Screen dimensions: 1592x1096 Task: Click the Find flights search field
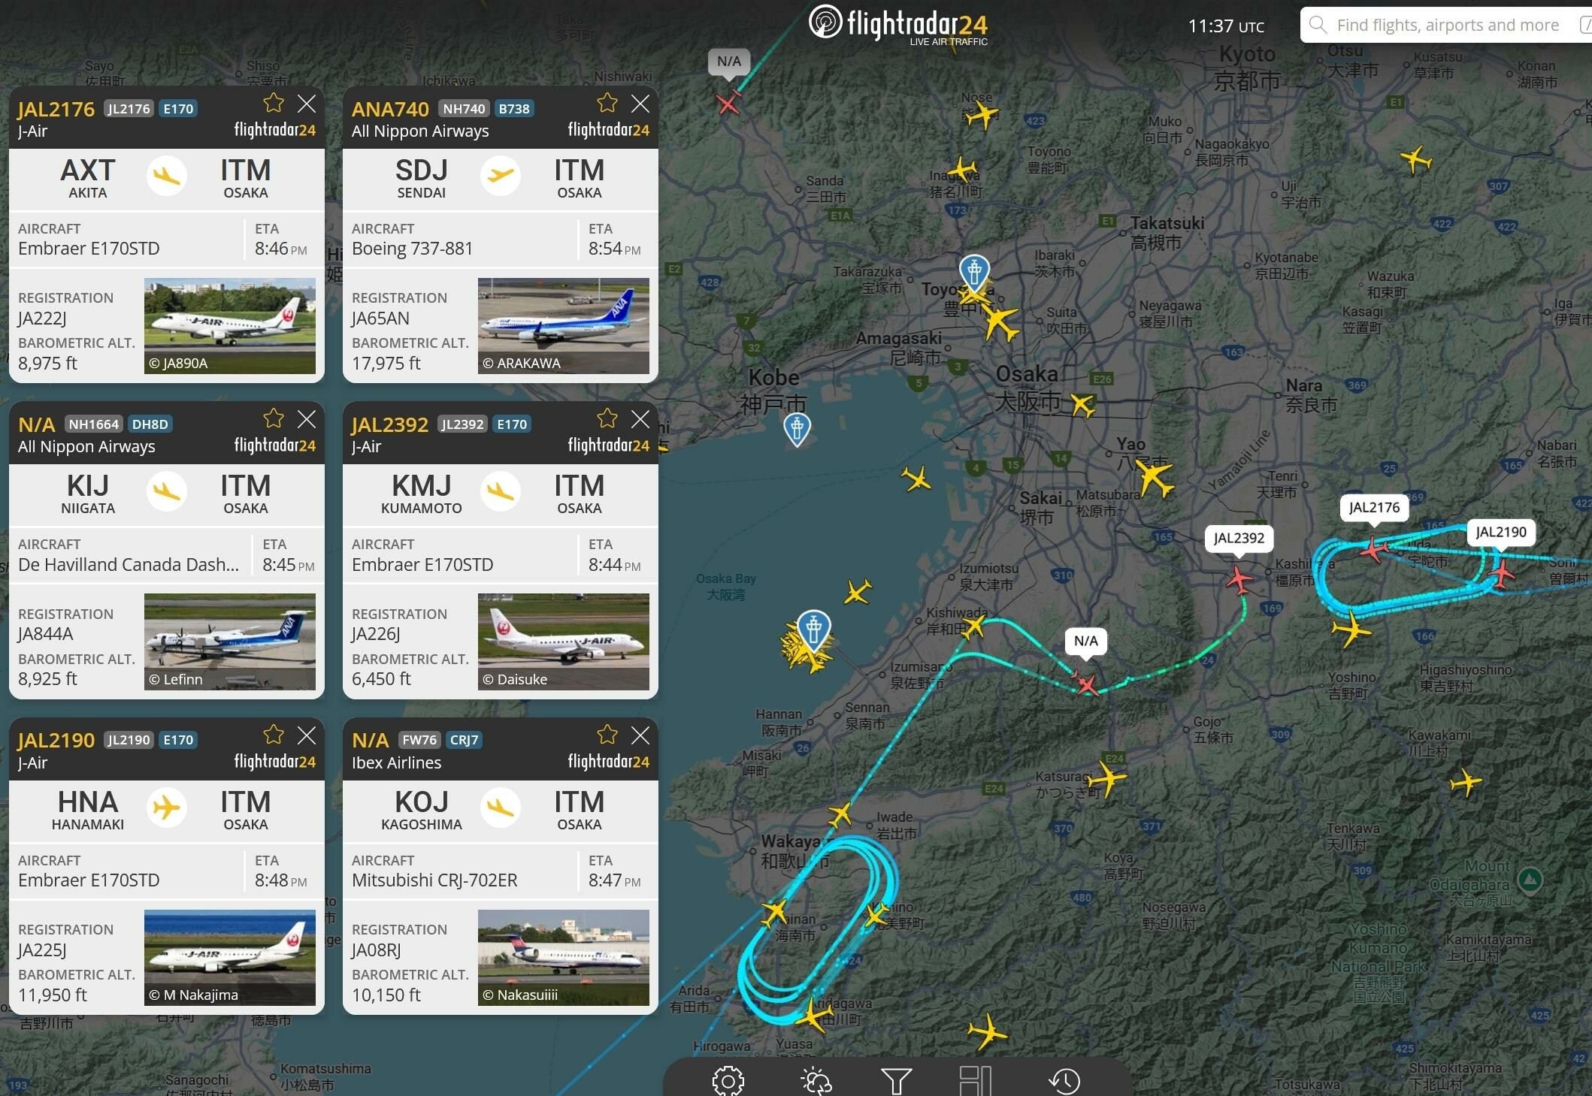1447,26
